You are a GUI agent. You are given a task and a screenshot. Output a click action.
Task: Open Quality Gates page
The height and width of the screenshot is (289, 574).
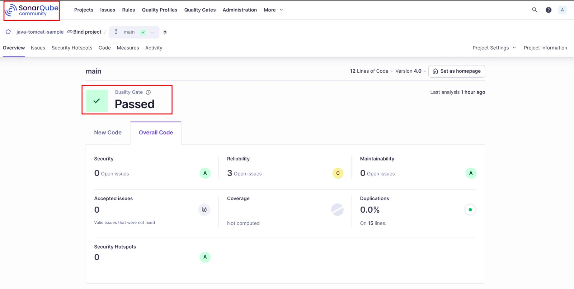coord(200,10)
